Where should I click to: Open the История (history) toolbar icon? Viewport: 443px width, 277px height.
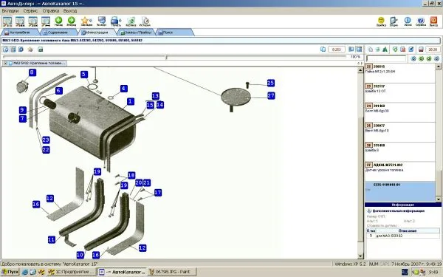coord(145,21)
